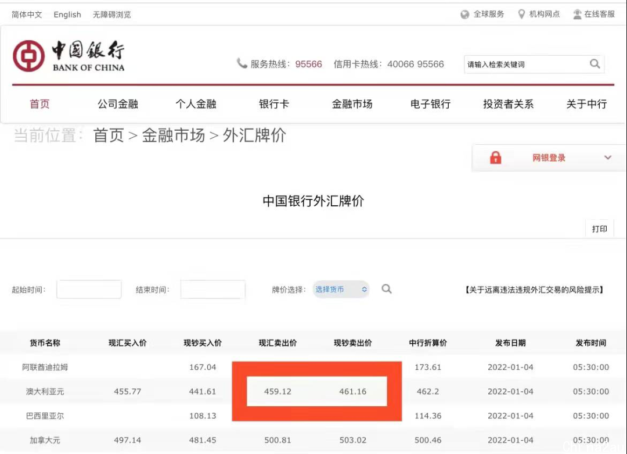Click the magnifier icon beside the currency selector
This screenshot has height=454, width=627.
point(386,289)
